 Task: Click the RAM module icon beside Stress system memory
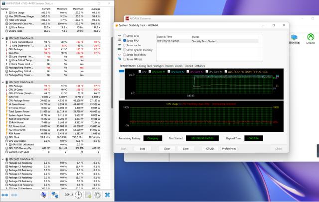(x=120, y=50)
